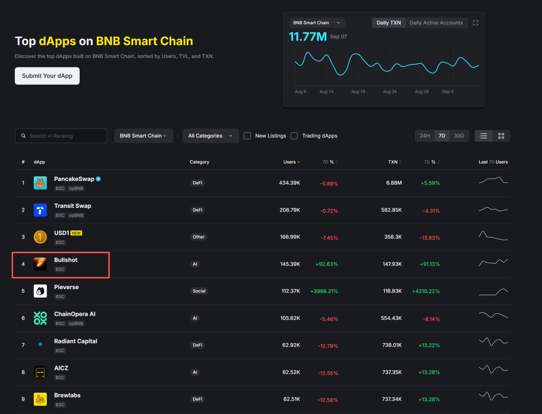View Pieverse 7D users sparkline

(493, 291)
